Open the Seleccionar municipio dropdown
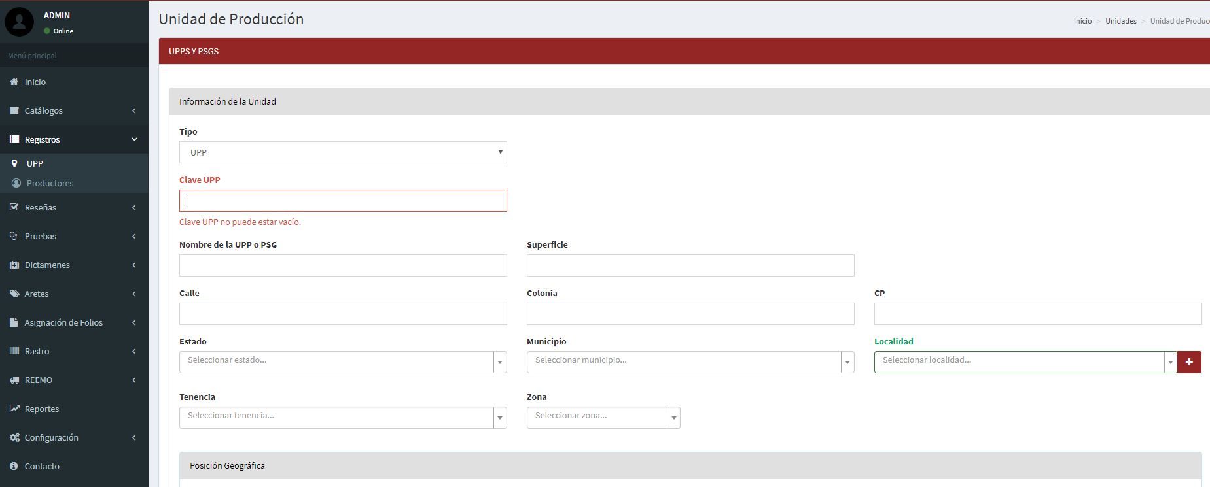The width and height of the screenshot is (1210, 487). coord(690,362)
